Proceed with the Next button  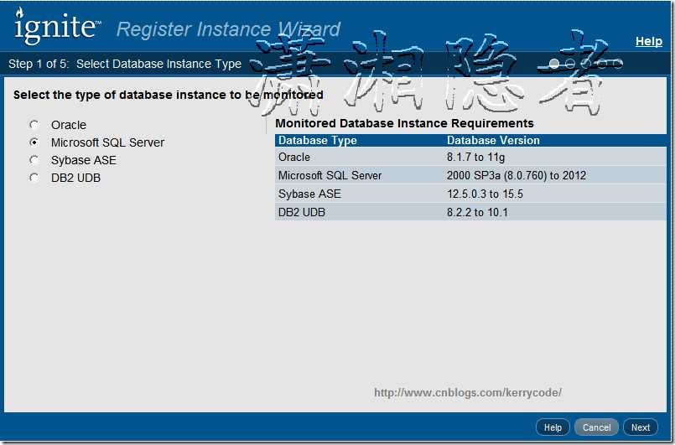click(x=641, y=427)
